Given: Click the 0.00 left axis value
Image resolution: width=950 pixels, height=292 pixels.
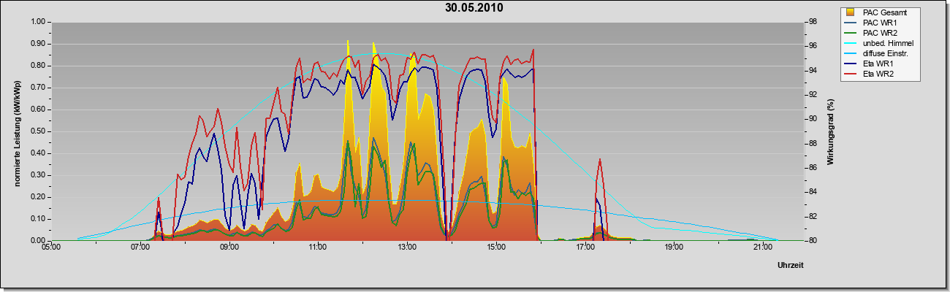Looking at the screenshot, I should point(37,241).
